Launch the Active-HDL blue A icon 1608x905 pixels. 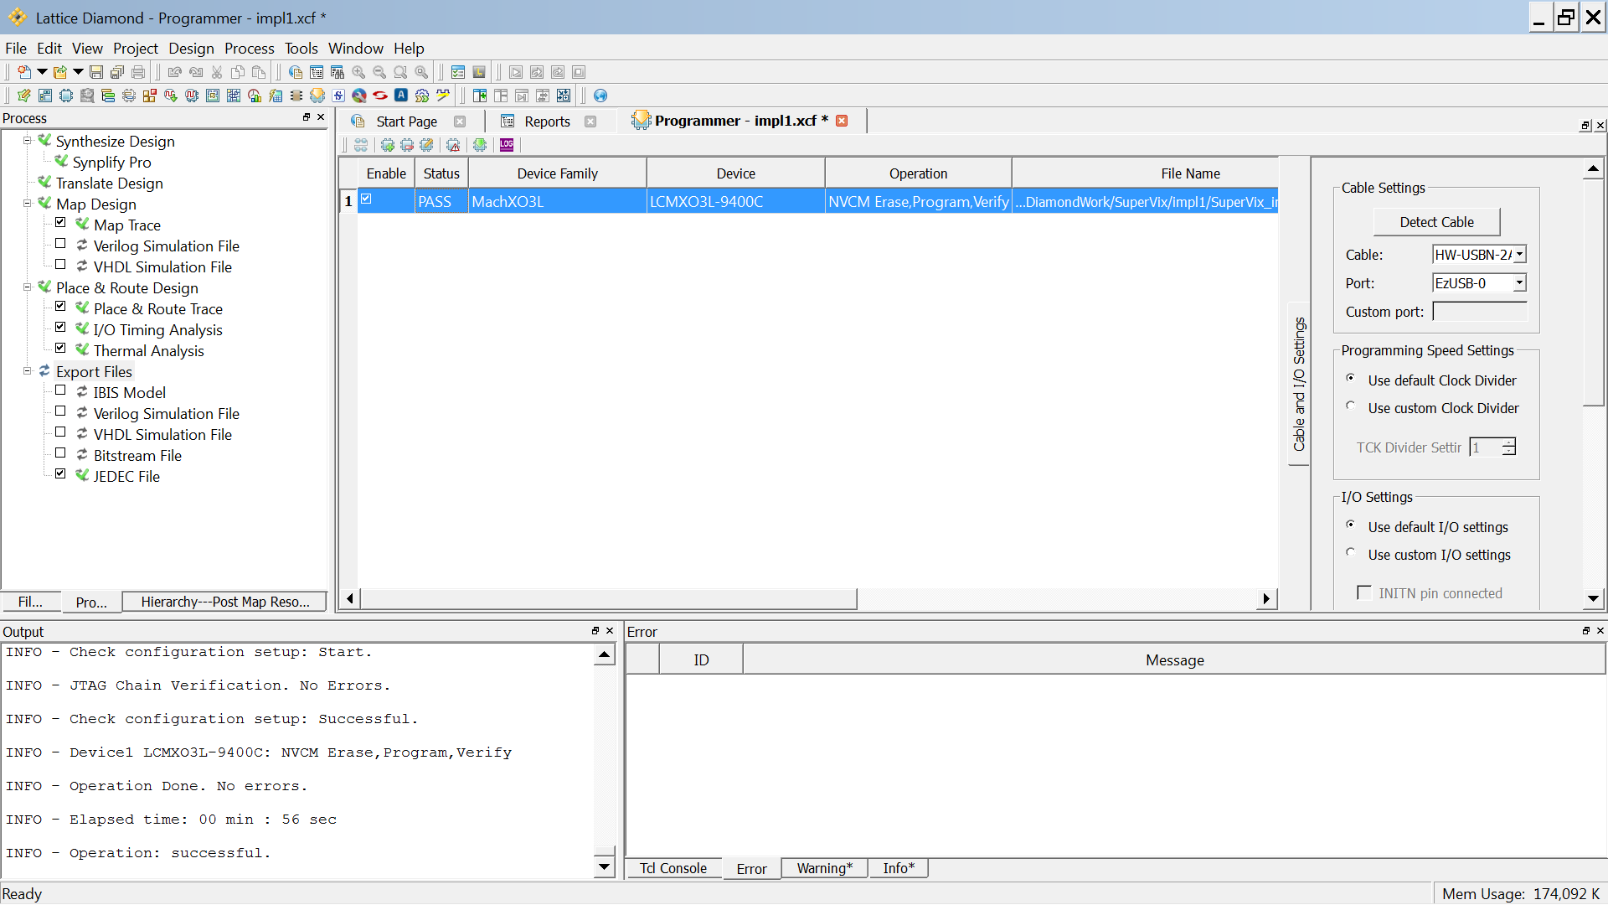(401, 96)
